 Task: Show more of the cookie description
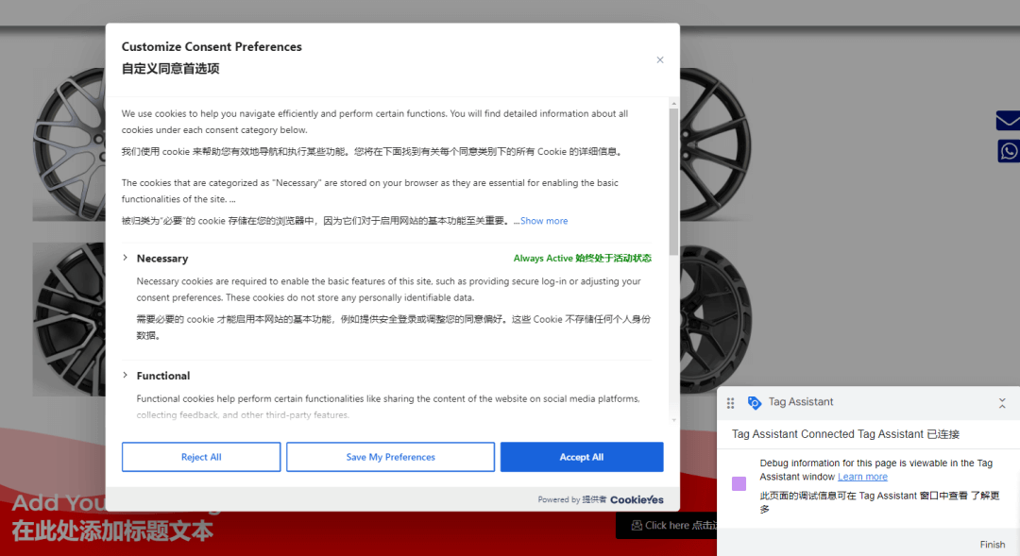pyautogui.click(x=544, y=221)
